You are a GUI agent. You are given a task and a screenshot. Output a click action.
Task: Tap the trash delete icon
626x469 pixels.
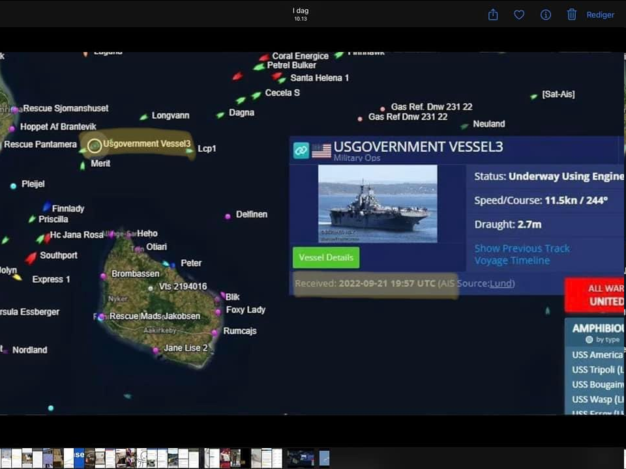572,15
